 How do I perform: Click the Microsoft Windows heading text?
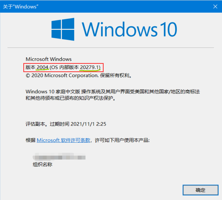pos(48,59)
